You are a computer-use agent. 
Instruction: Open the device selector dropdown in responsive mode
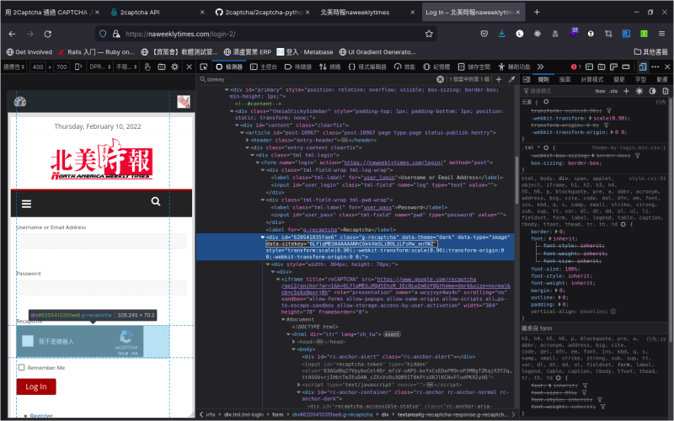coord(13,67)
